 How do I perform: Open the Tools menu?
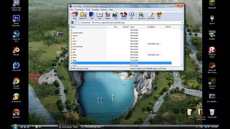(88, 10)
